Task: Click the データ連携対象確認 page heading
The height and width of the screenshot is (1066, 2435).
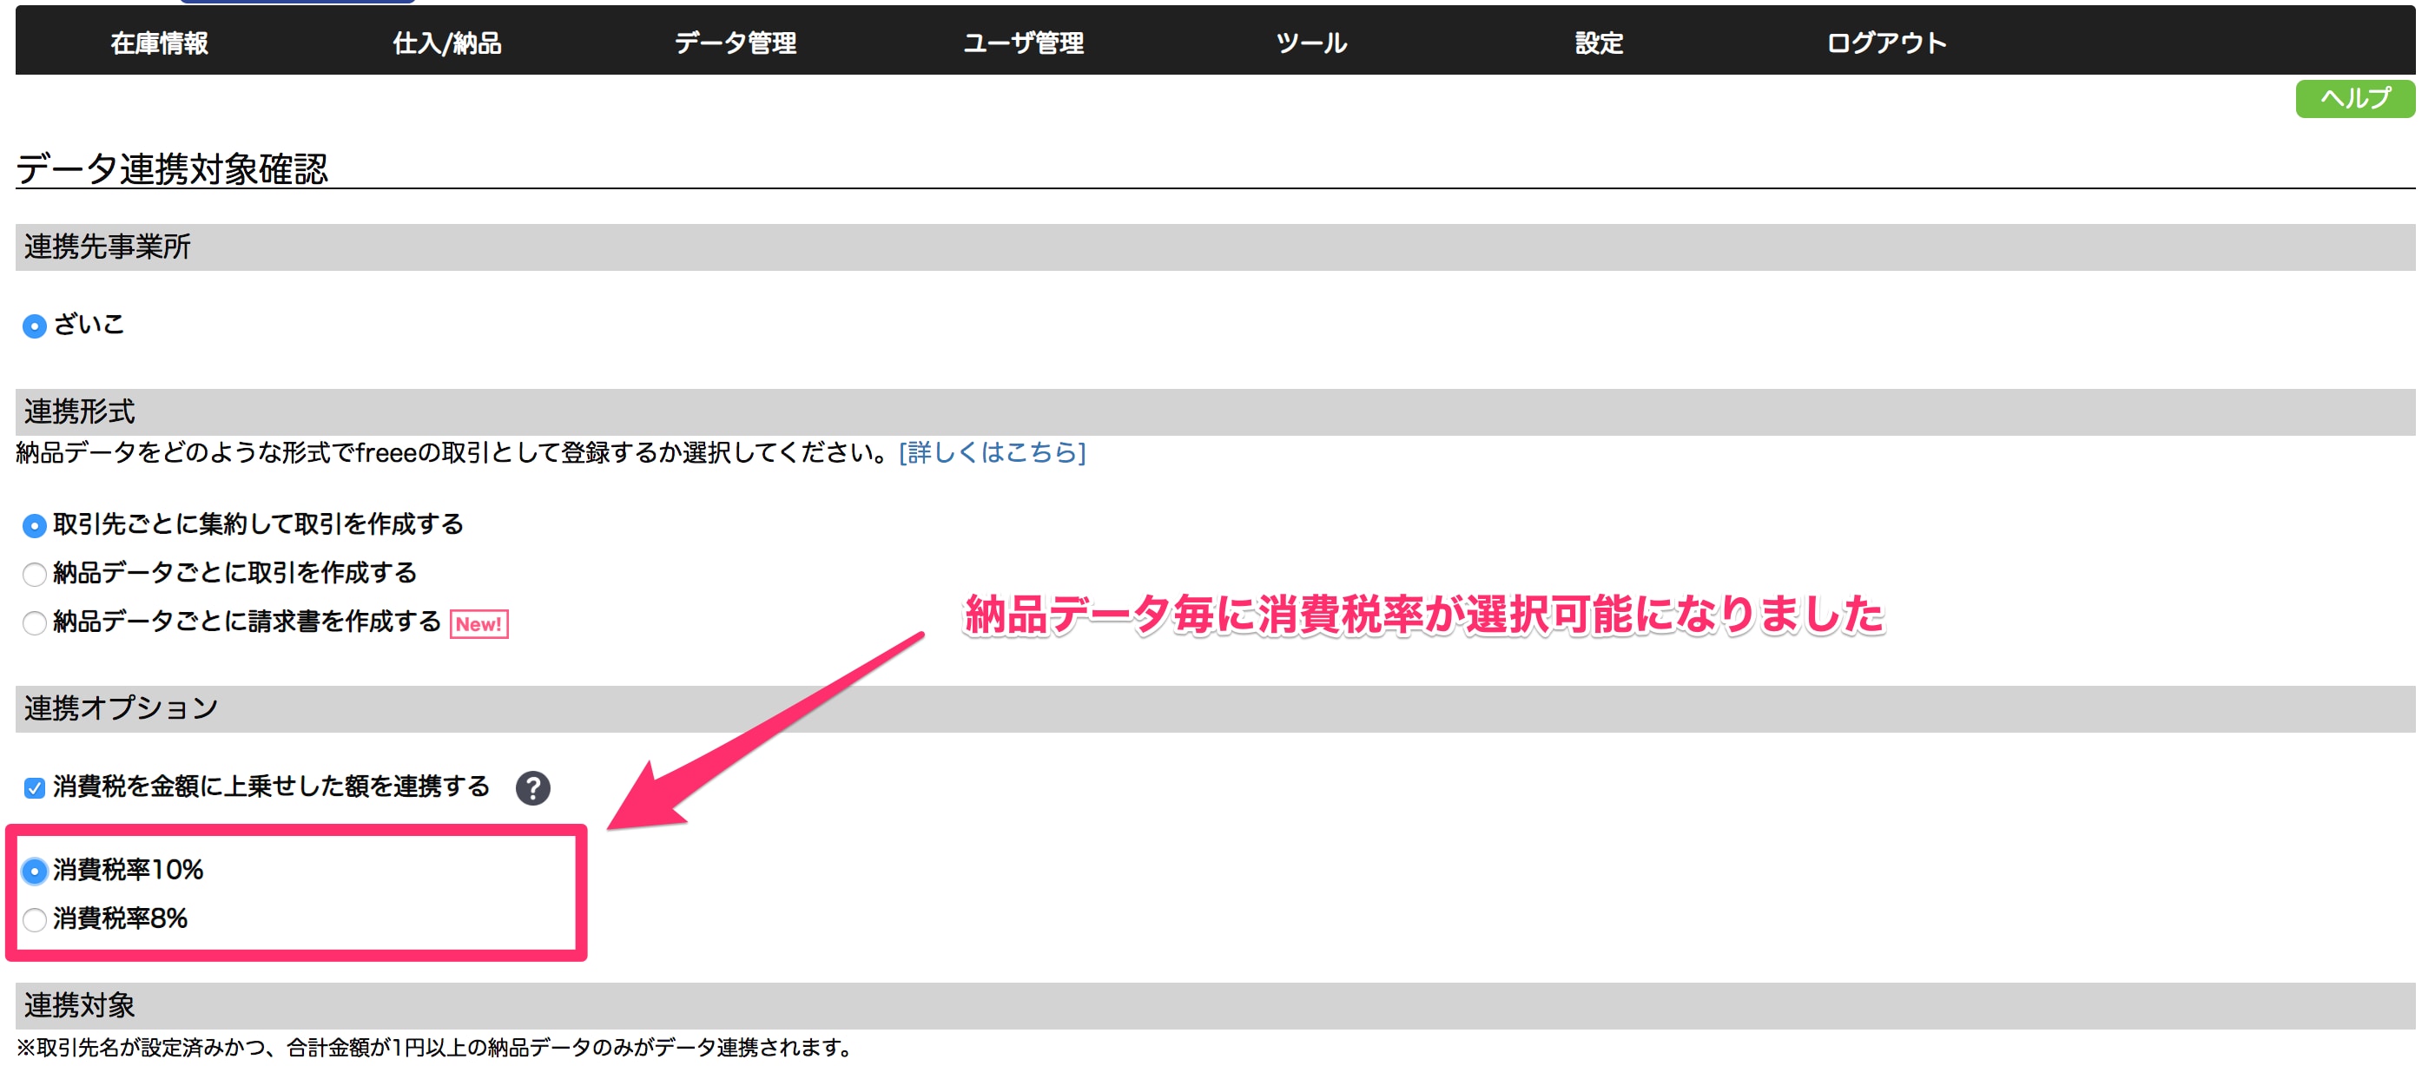Action: click(172, 168)
